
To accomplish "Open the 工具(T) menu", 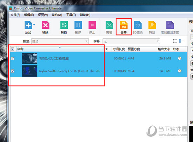I will 71,15.
